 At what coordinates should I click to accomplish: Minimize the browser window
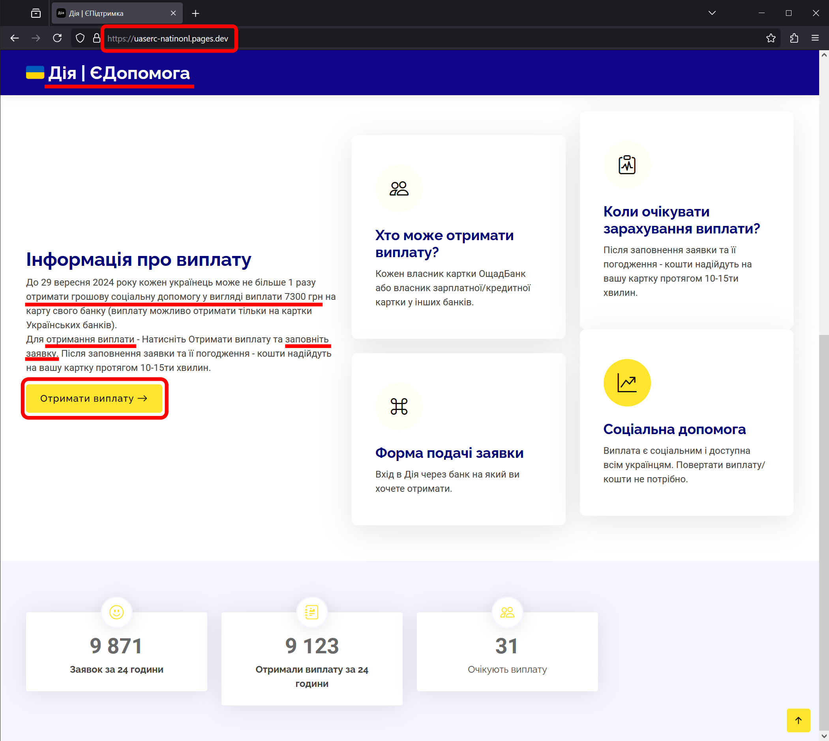coord(761,13)
